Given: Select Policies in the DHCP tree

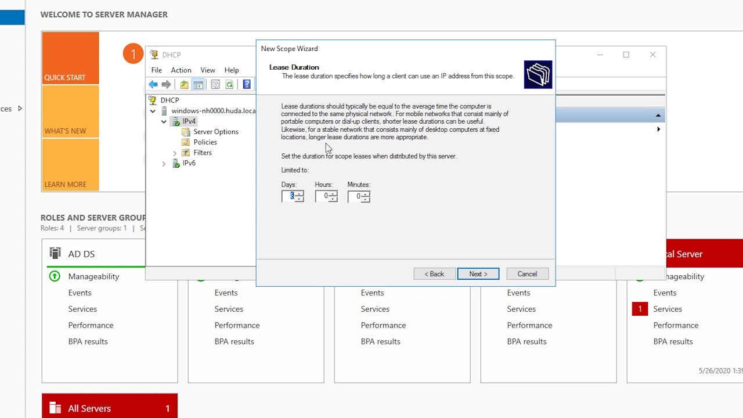Looking at the screenshot, I should point(205,142).
